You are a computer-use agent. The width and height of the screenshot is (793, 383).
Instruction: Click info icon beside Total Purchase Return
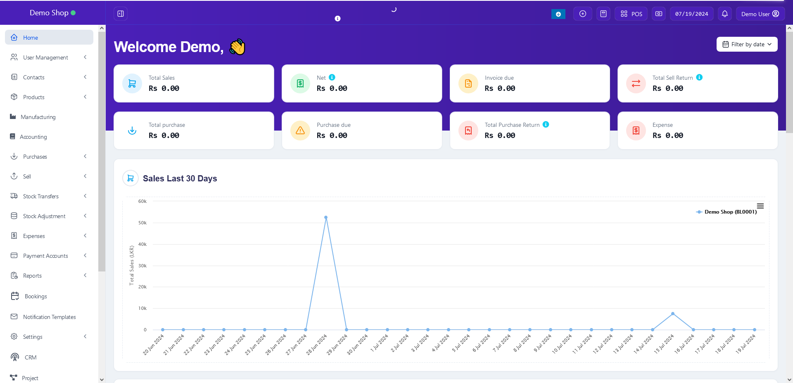(x=546, y=124)
